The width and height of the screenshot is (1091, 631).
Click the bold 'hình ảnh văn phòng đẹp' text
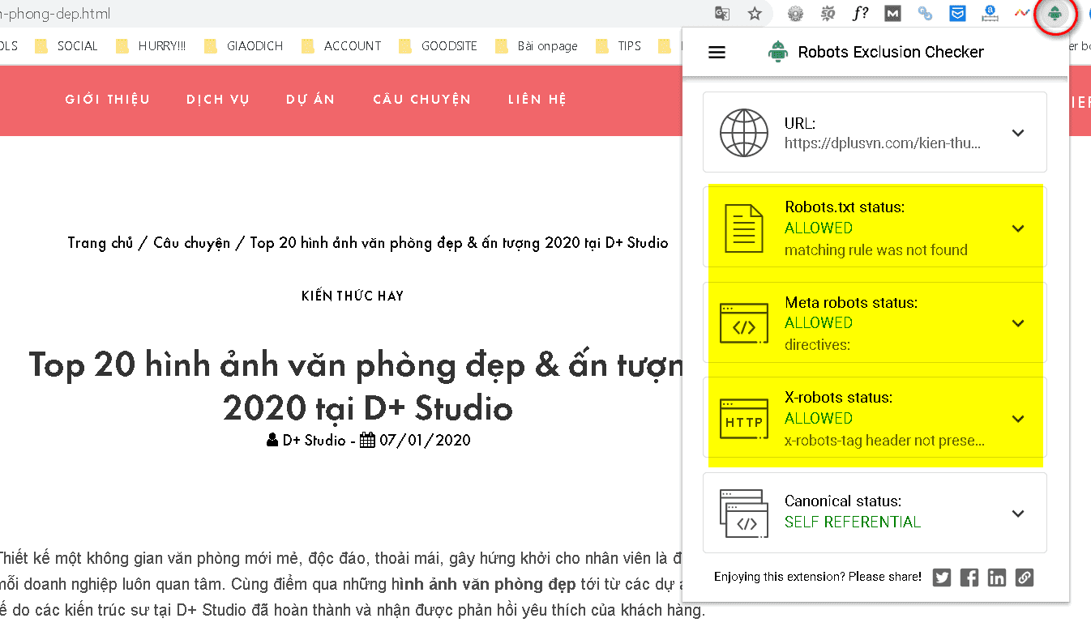484,584
